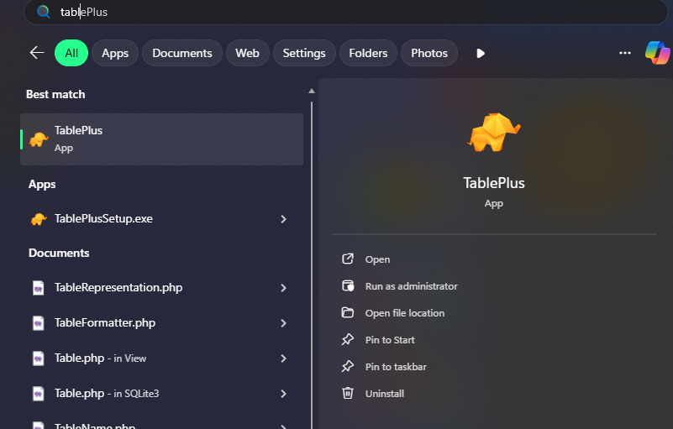Click the Pin to taskbar pin icon
Screen dimensions: 673x429
pyautogui.click(x=348, y=366)
